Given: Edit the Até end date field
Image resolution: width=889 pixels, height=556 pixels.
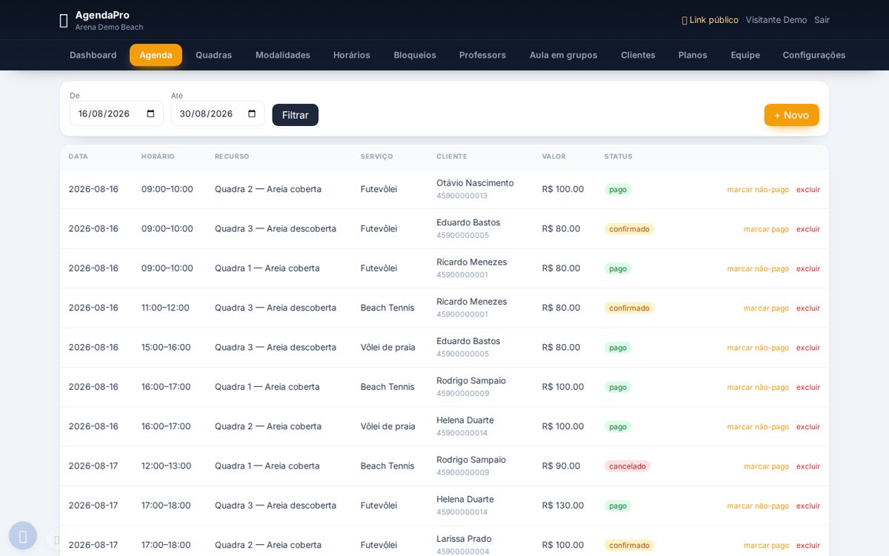Looking at the screenshot, I should [x=218, y=113].
